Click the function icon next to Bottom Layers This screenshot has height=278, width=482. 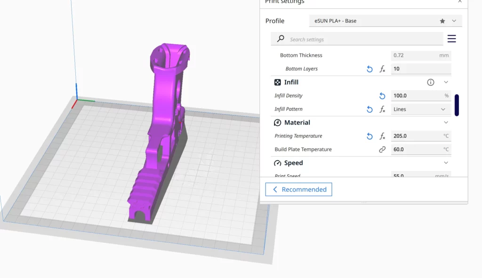pyautogui.click(x=382, y=69)
